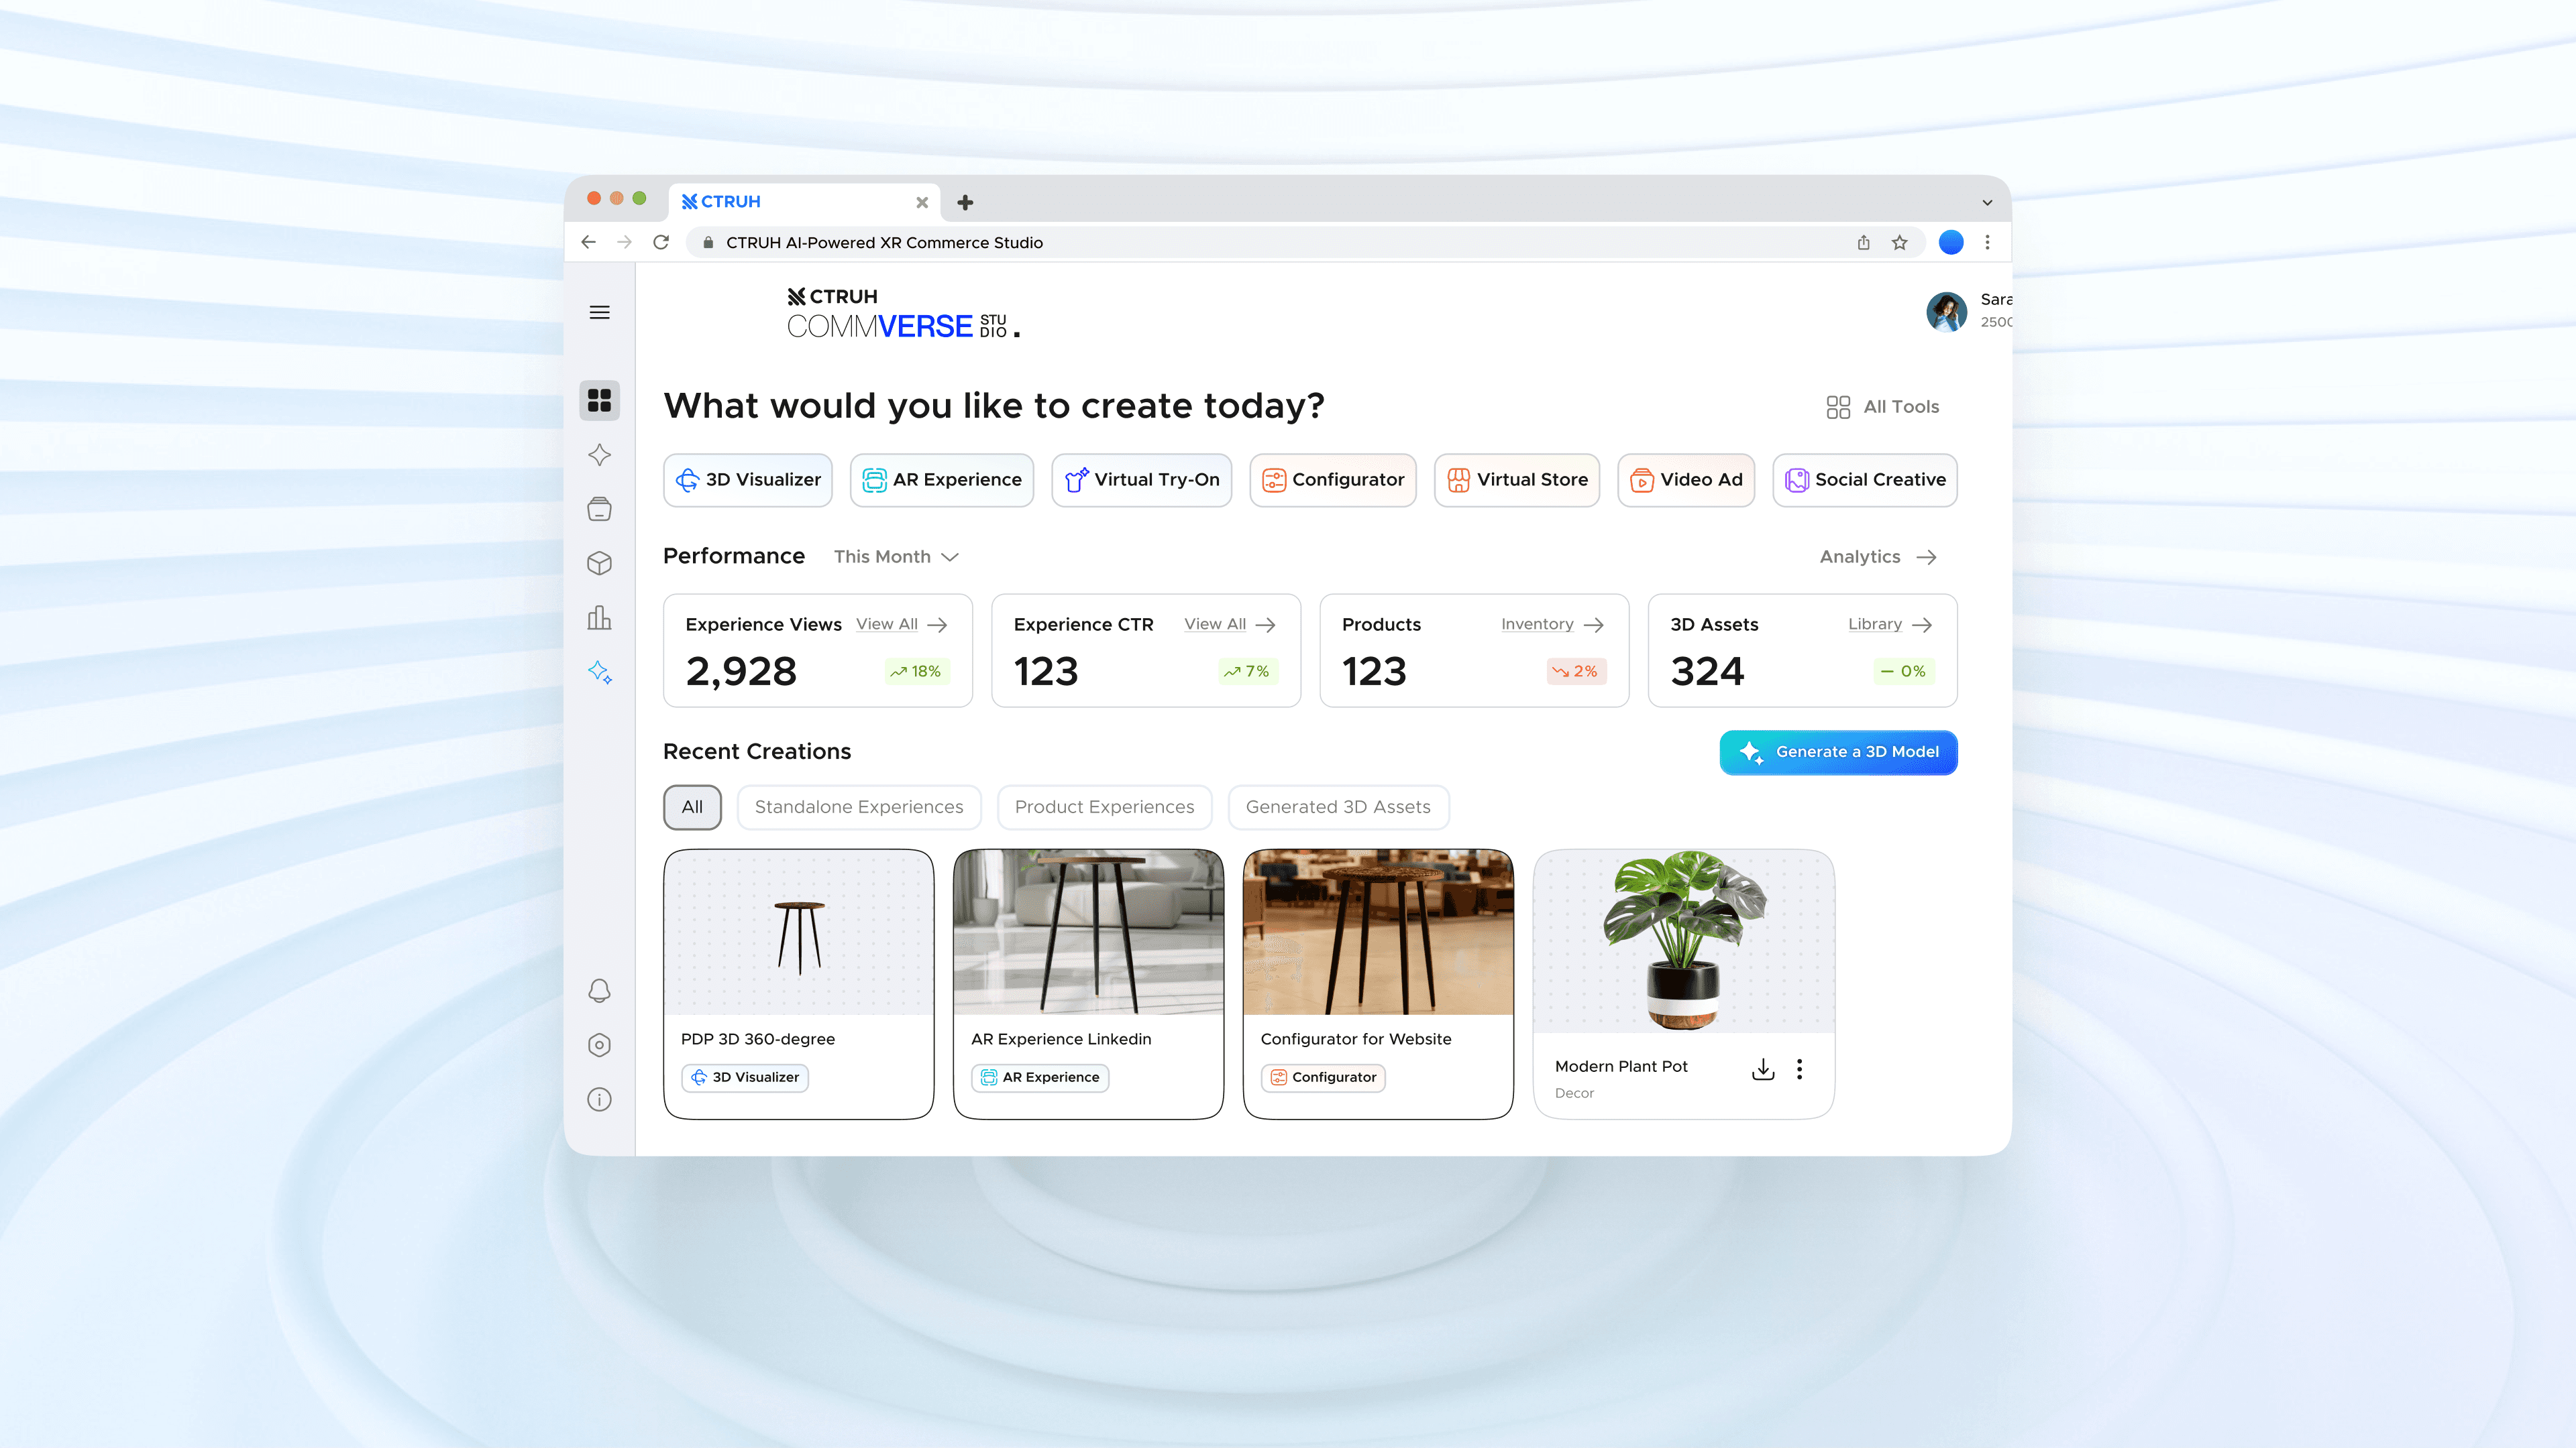Choose the Virtual Try-On tool
The width and height of the screenshot is (2576, 1448).
tap(1141, 480)
